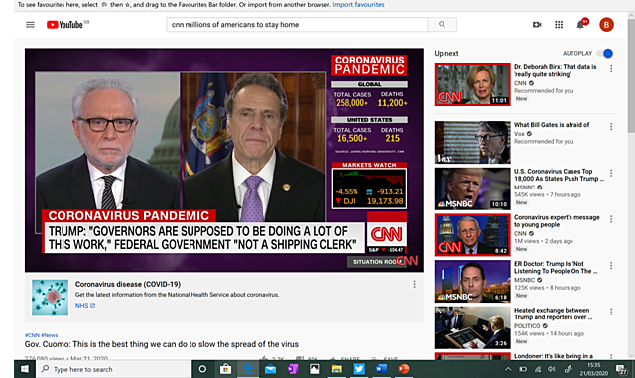The height and width of the screenshot is (378, 635).
Task: Open title 'Dr. Deborah Birx: That data is really quite striking'
Action: [x=555, y=70]
